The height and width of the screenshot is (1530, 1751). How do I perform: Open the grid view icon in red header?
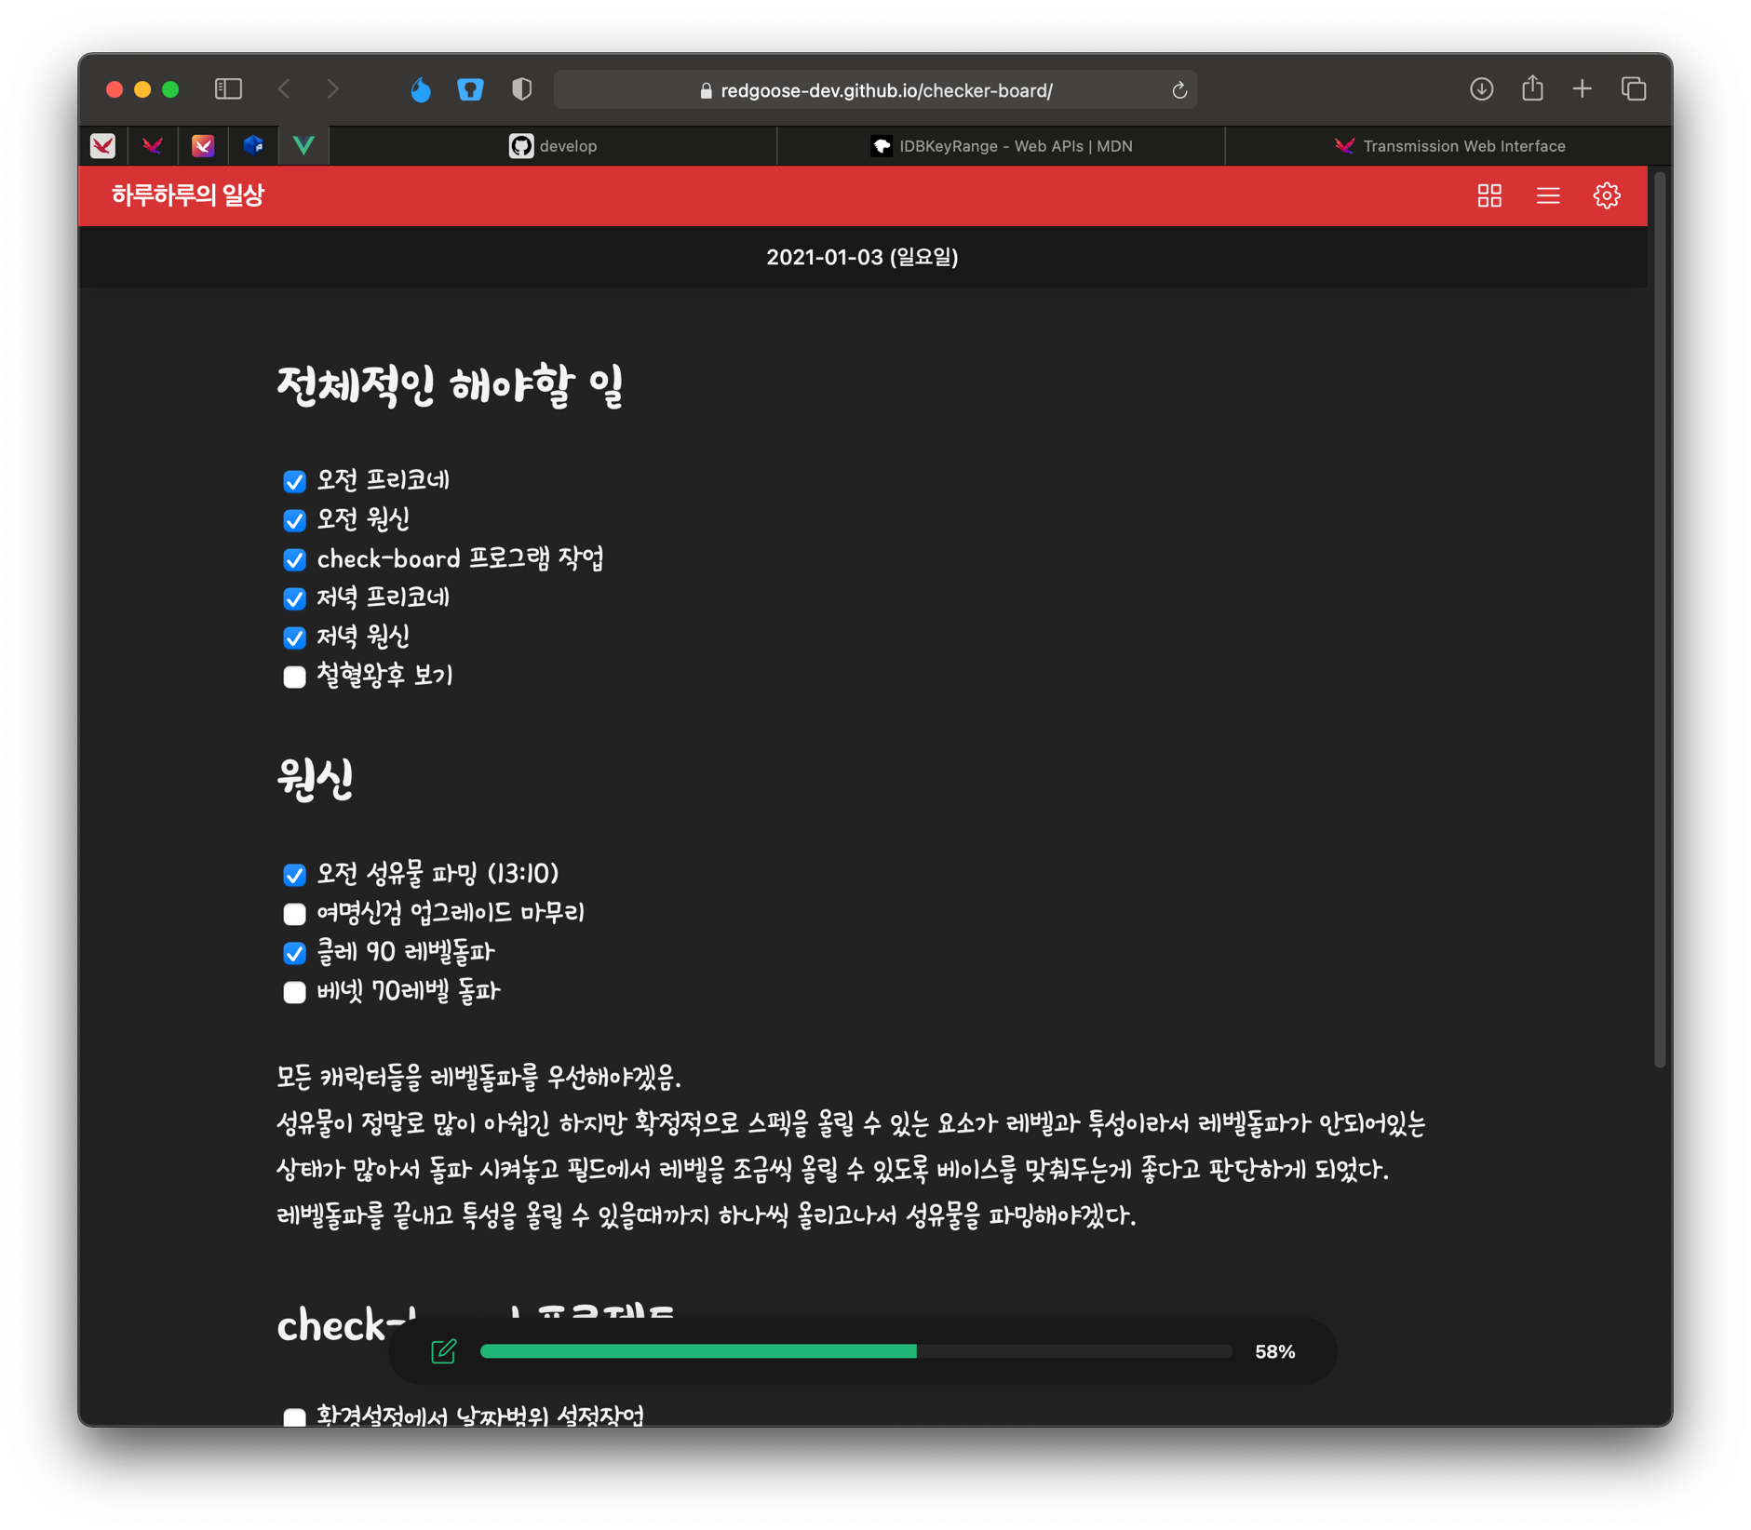point(1488,195)
